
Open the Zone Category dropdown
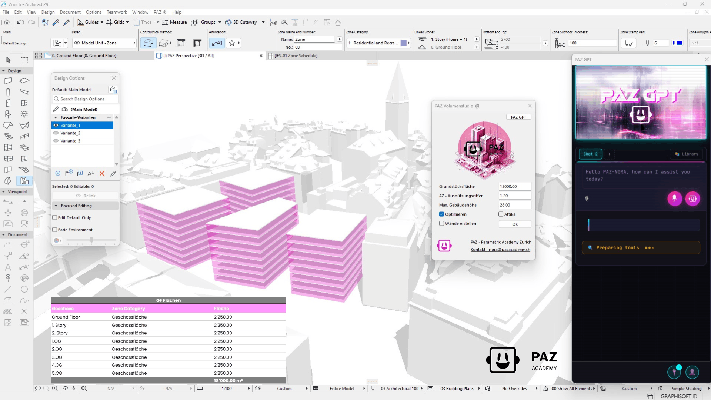click(378, 43)
